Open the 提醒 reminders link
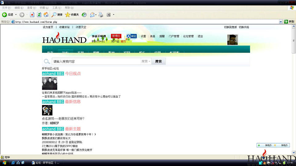This screenshot has height=166, width=296. tap(162, 36)
